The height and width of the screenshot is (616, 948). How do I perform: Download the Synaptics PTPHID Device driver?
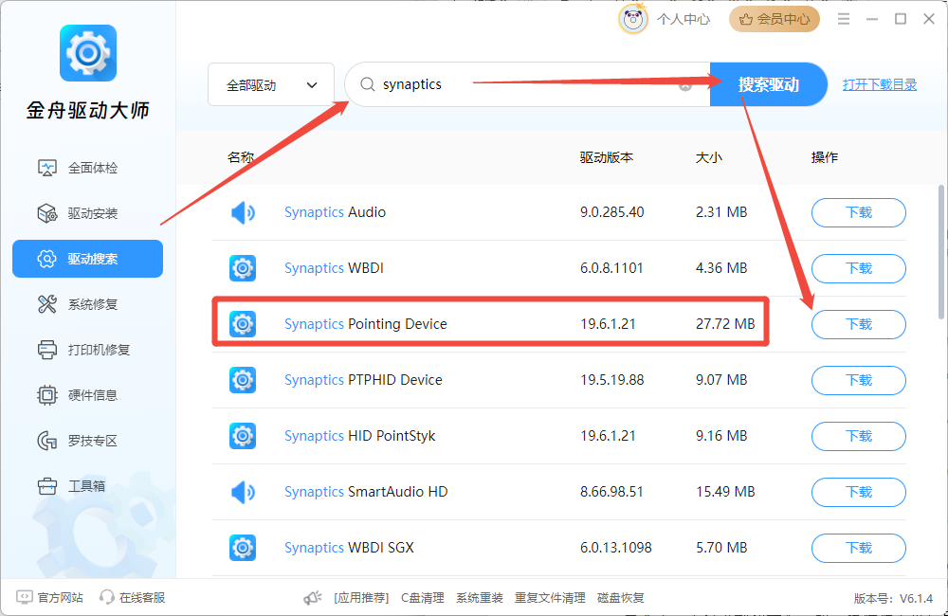(859, 380)
